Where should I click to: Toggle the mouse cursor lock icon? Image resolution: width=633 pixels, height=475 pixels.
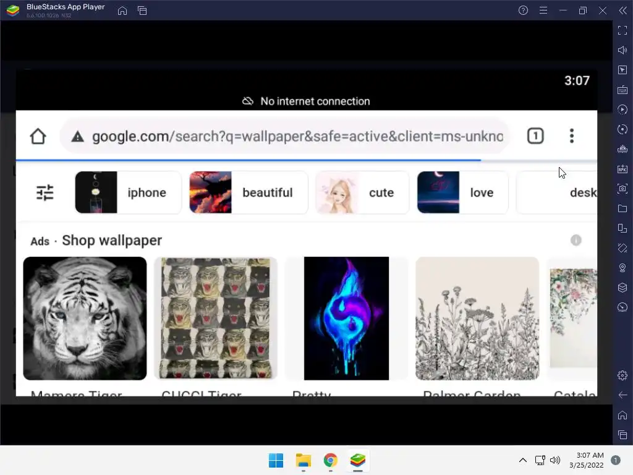pos(622,70)
